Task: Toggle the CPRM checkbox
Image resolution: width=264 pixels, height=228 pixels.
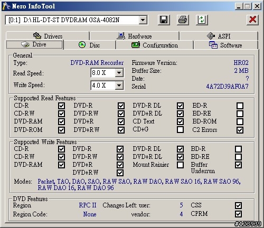Action: 238,214
